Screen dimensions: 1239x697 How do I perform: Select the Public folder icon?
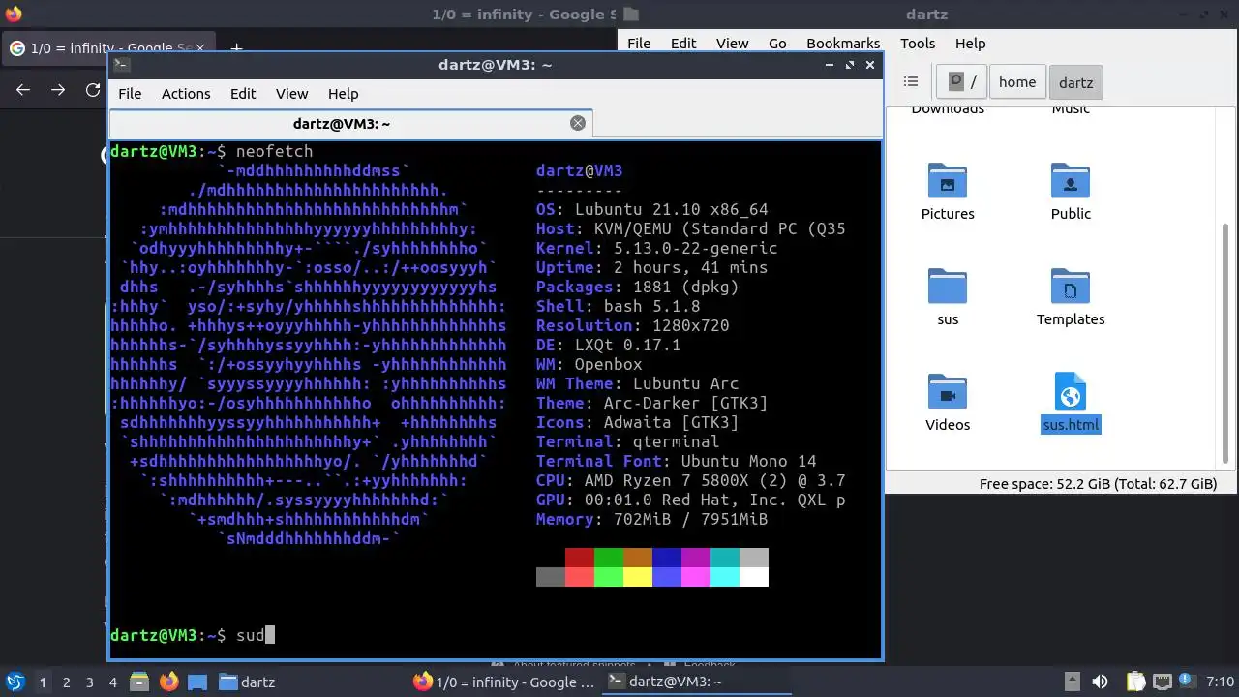[1071, 181]
